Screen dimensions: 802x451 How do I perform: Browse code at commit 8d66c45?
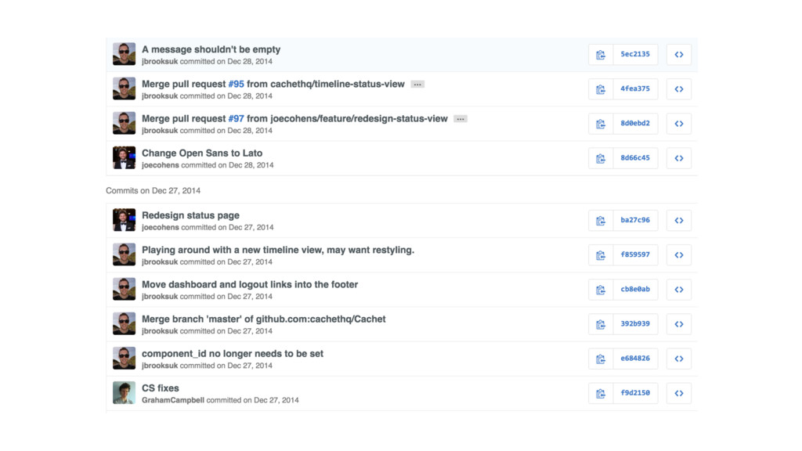pos(679,158)
